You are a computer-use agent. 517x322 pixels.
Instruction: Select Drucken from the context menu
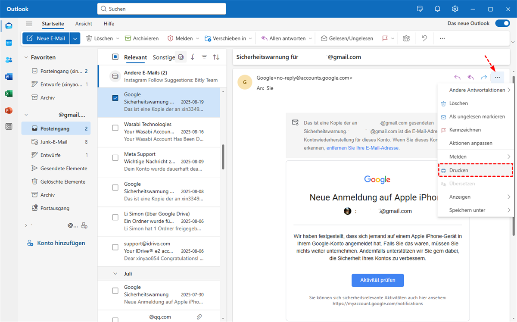click(458, 170)
